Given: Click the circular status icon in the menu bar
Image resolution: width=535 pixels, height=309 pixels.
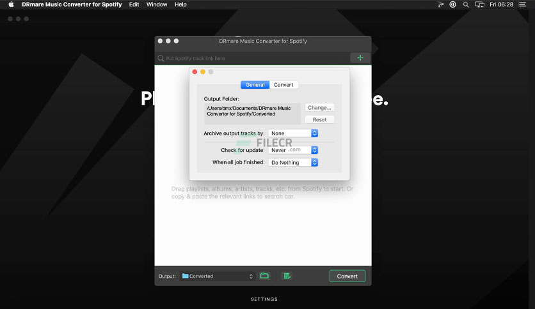Looking at the screenshot, I should 452,4.
